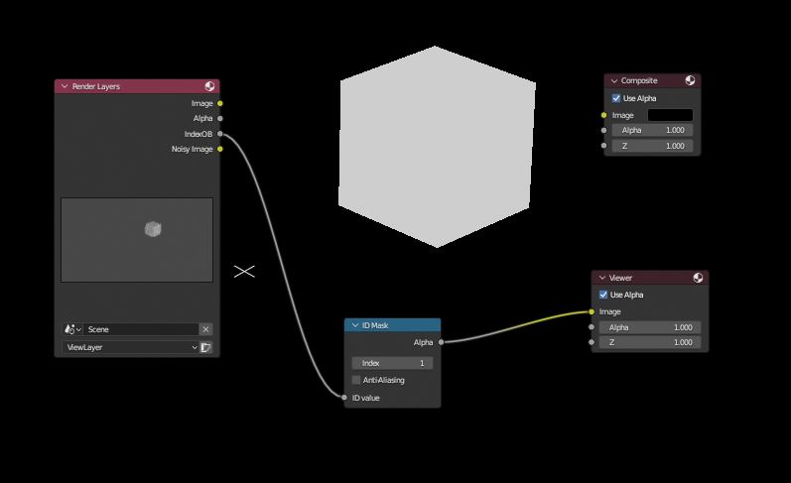Click the Render Layers preview thumbnail
Viewport: 791px width, 483px height.
pyautogui.click(x=137, y=239)
